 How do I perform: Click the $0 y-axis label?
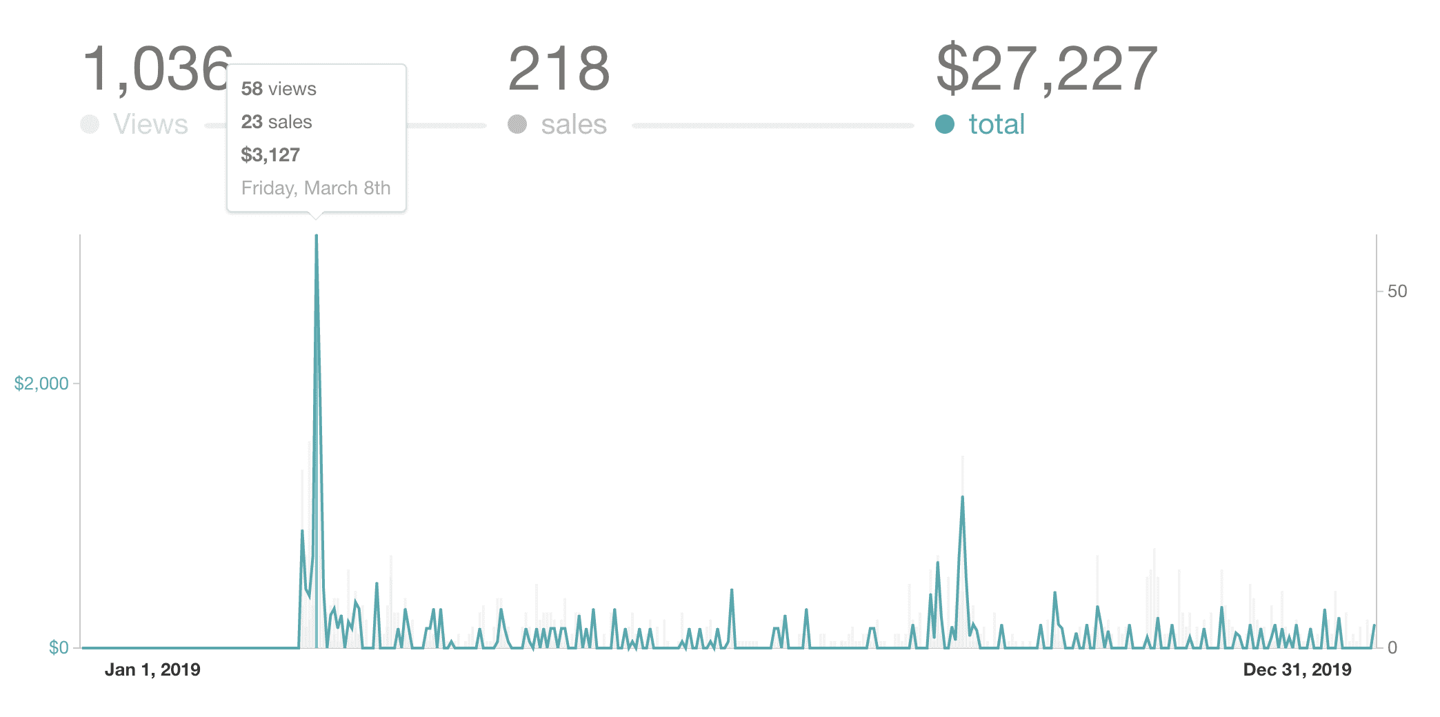[59, 647]
